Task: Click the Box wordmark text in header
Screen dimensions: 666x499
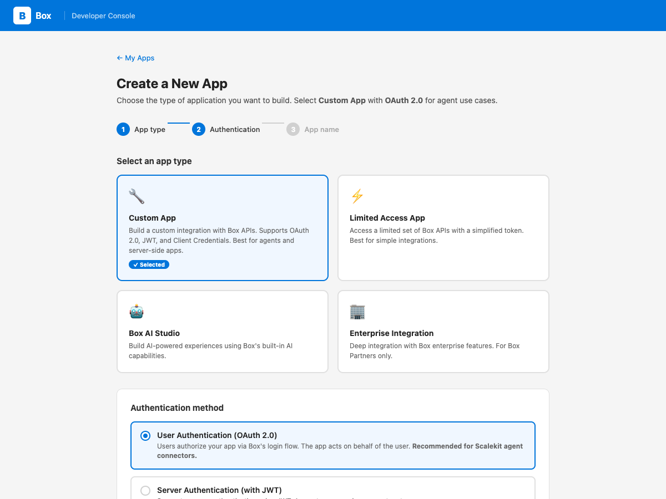Action: 43,16
